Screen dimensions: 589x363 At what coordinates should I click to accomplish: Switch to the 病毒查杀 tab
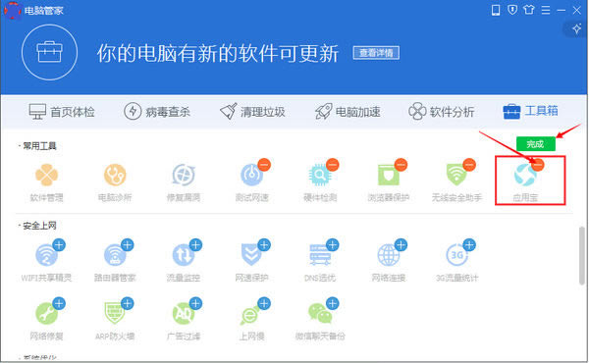(157, 112)
